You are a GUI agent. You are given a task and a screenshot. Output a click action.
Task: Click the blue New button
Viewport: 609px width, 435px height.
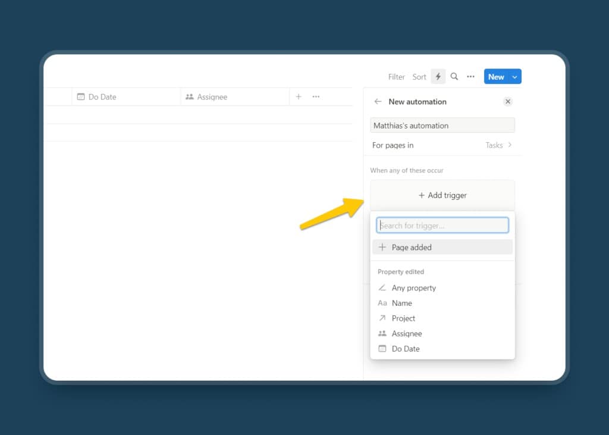tap(495, 77)
